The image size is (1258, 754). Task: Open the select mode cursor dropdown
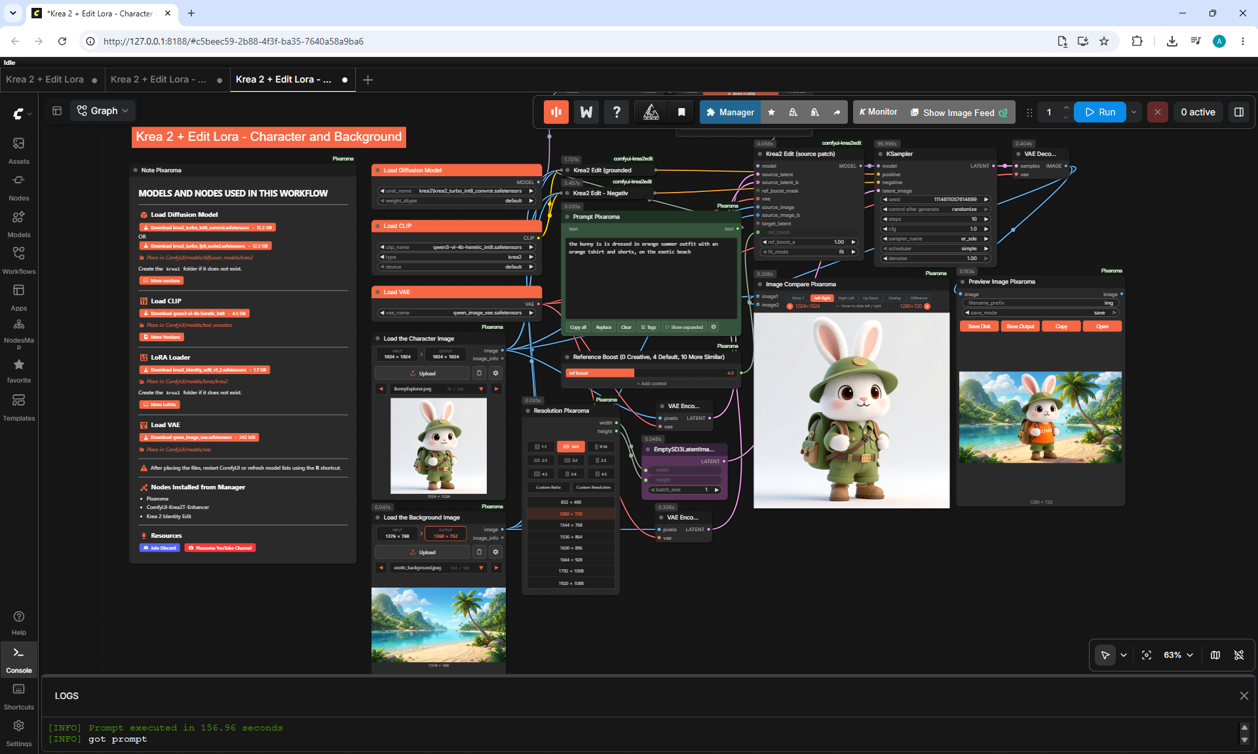pos(1124,655)
